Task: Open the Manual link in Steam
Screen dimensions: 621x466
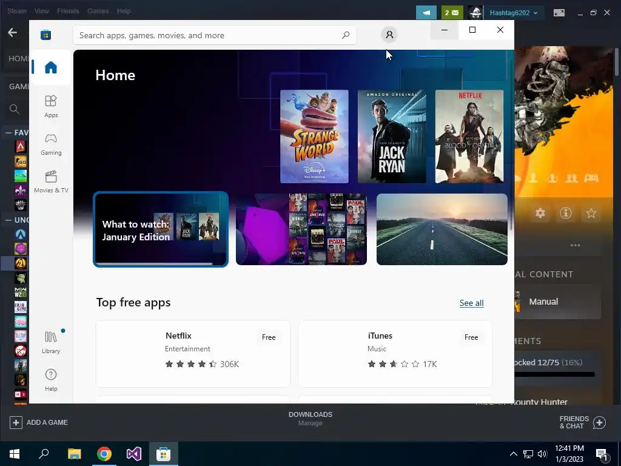Action: tap(543, 302)
